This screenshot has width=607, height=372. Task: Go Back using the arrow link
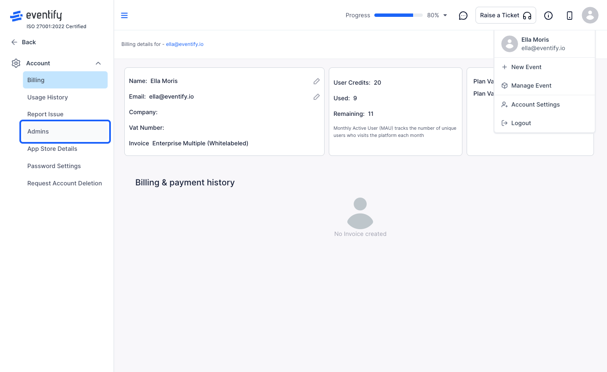tap(23, 42)
